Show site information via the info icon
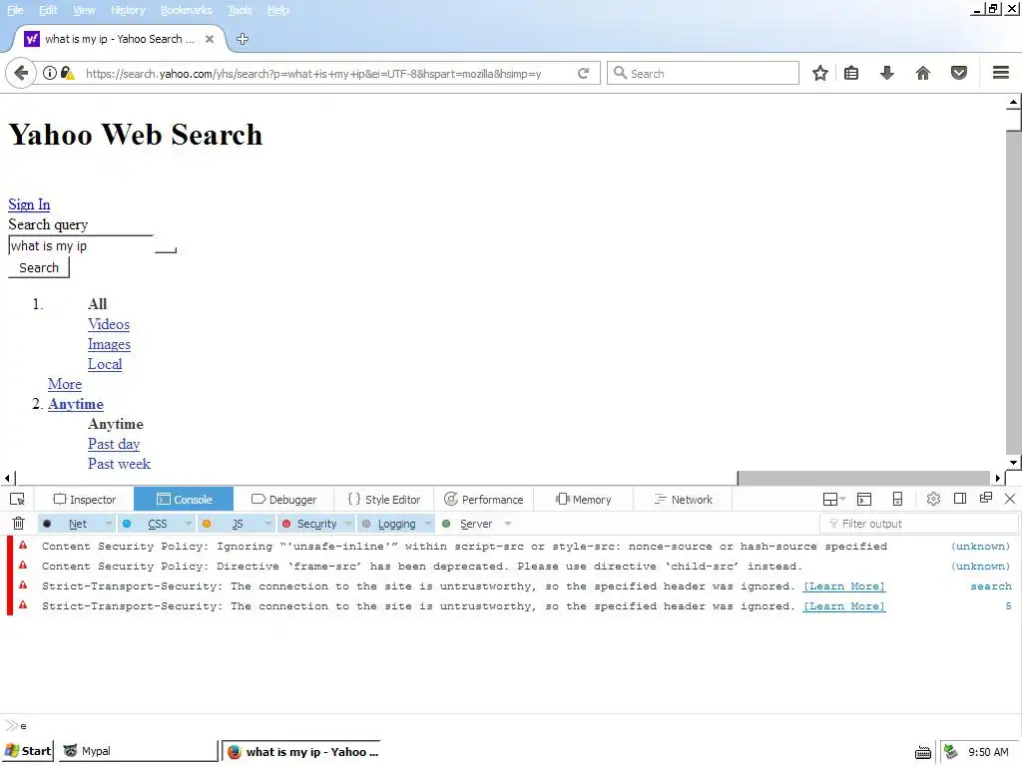This screenshot has height=766, width=1022. coord(50,73)
